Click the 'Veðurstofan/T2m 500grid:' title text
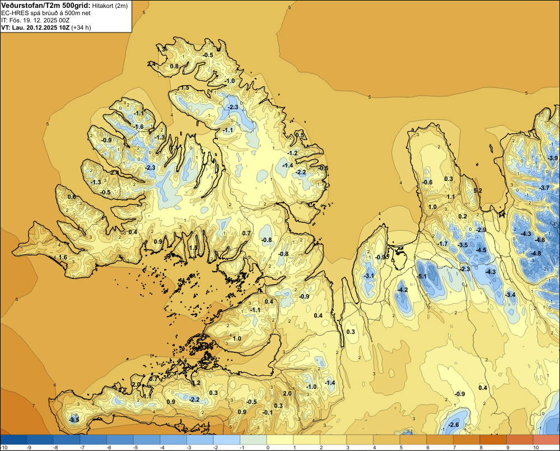The height and width of the screenshot is (451, 560). coord(46,5)
